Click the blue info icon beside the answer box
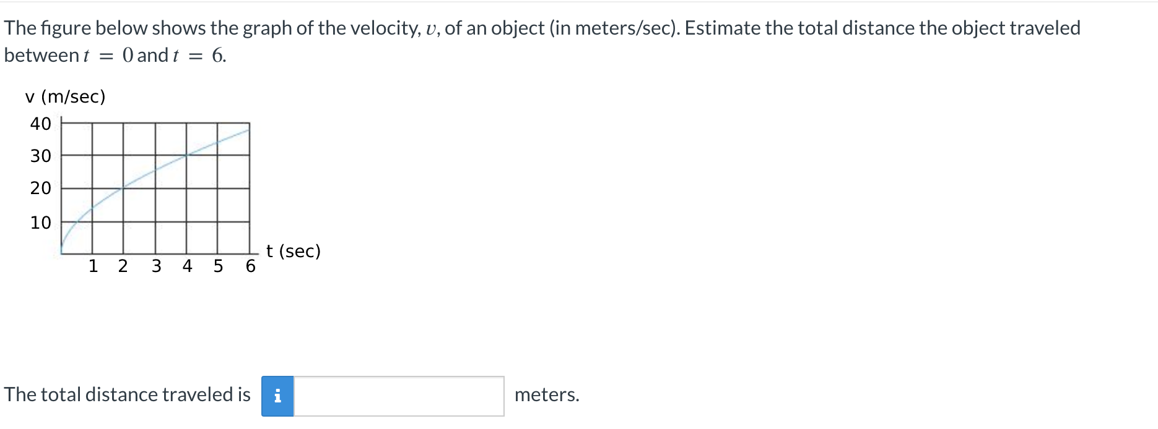 pos(277,396)
